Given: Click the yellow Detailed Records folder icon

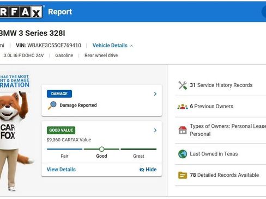Looking at the screenshot, I should (x=183, y=175).
